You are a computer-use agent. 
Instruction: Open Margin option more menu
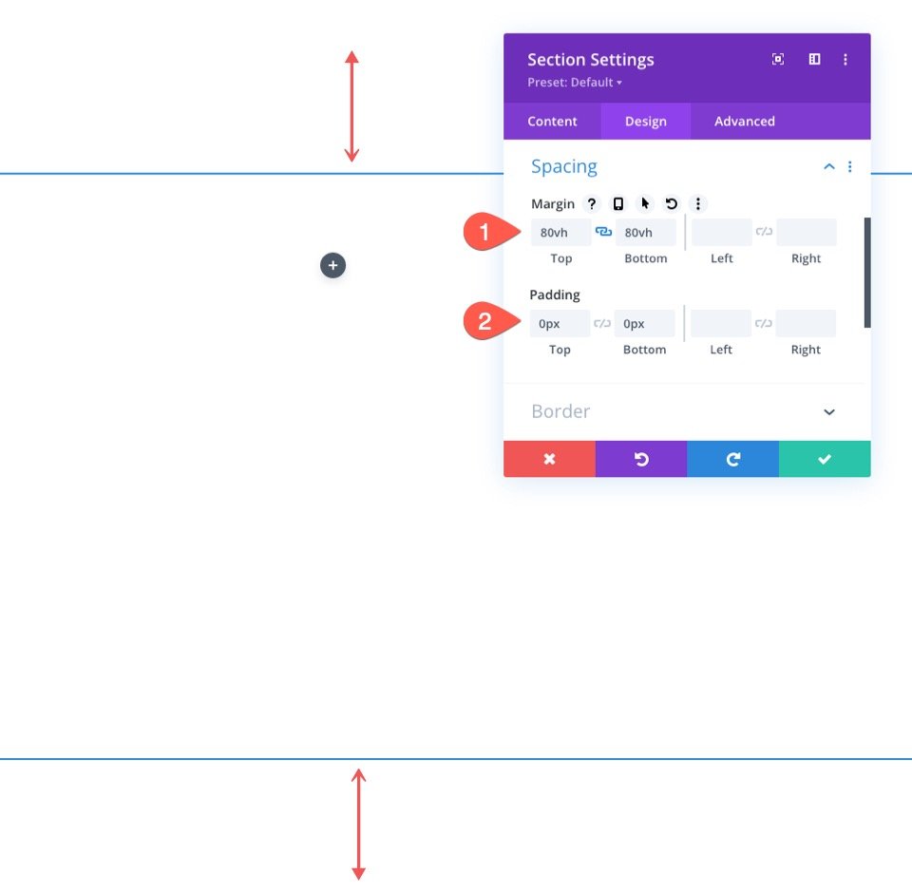pos(698,203)
